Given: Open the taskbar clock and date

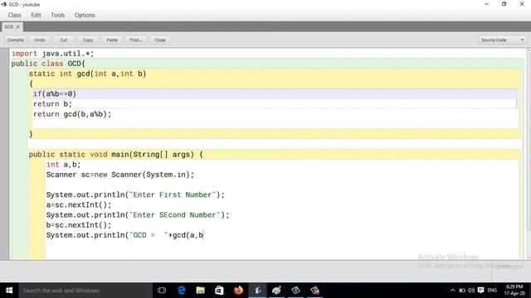Looking at the screenshot, I should pos(514,291).
